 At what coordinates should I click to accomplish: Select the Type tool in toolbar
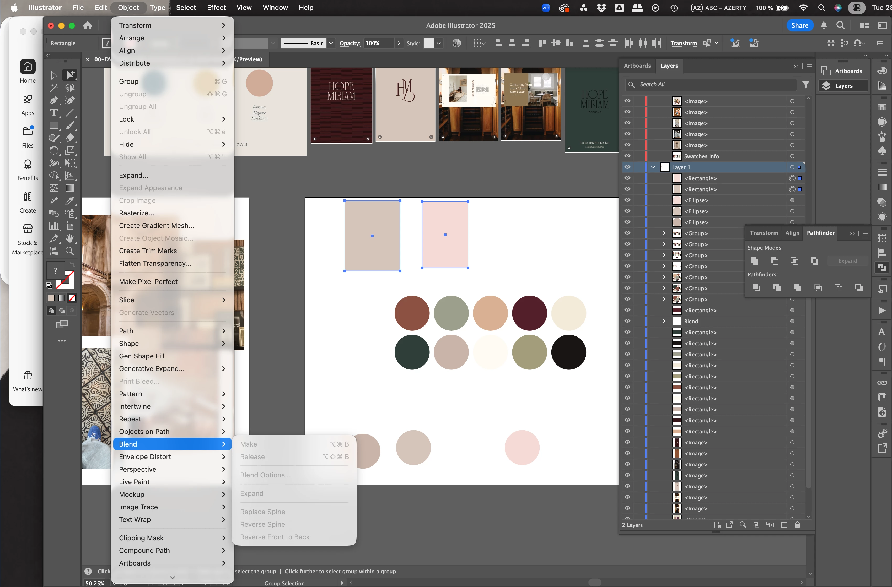point(53,113)
